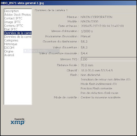The width and height of the screenshot is (137, 136).
Task: Click the Marque label
Action: coord(73,17)
